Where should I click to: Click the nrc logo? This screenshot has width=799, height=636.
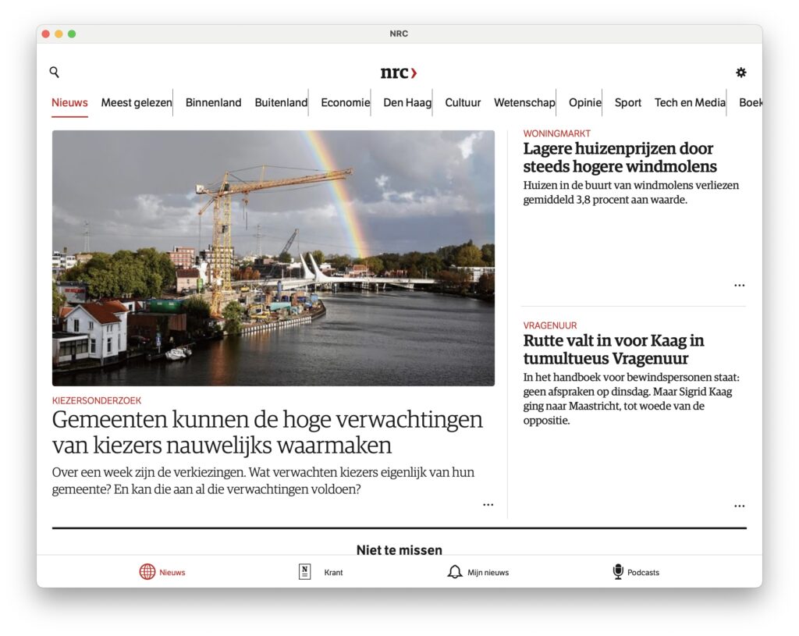(399, 73)
